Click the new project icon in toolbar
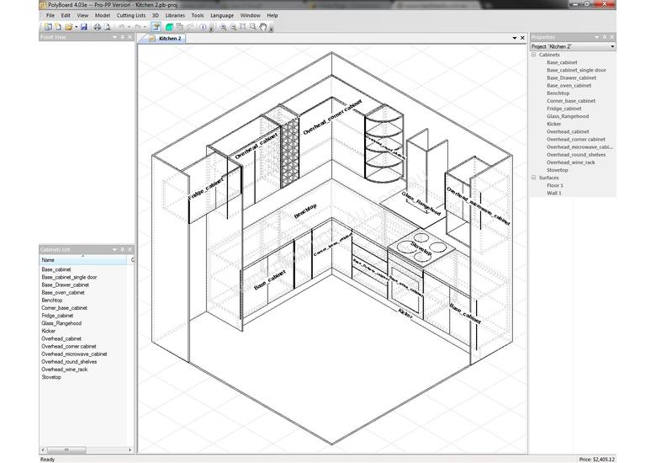Image resolution: width=656 pixels, height=463 pixels. (x=48, y=27)
